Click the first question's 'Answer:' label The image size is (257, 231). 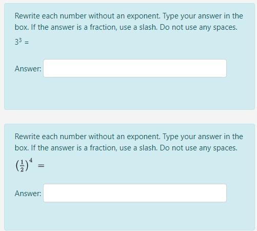point(28,69)
